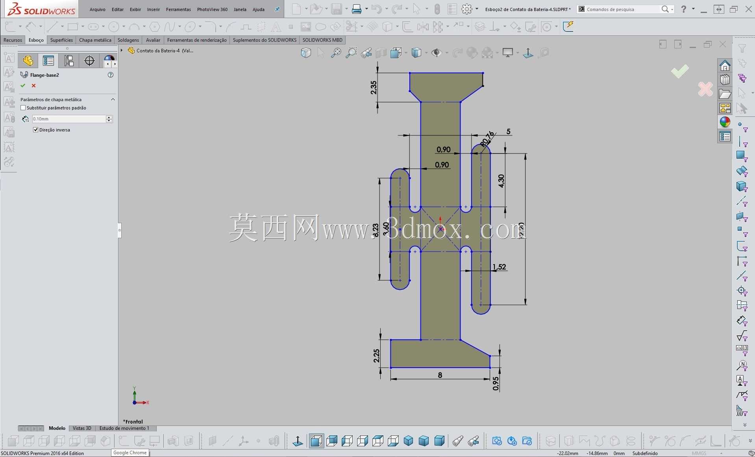Viewport: 755px width, 457px height.
Task: Open the Estudo de movimento 1 tab
Action: pos(124,428)
